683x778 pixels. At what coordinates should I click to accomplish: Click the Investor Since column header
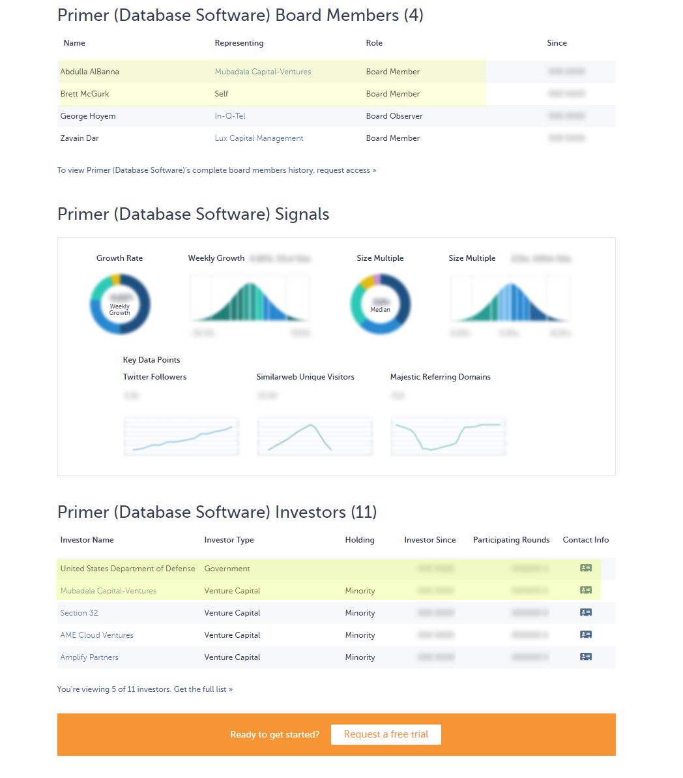click(x=430, y=540)
